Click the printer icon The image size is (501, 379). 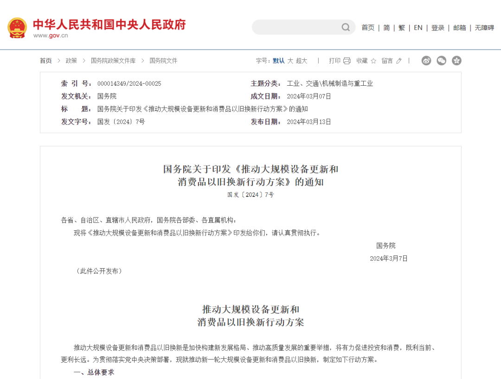click(347, 61)
